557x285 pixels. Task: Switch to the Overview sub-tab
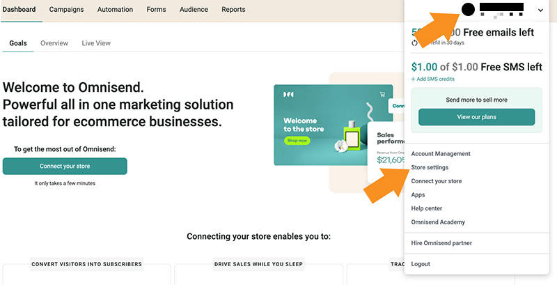point(54,43)
